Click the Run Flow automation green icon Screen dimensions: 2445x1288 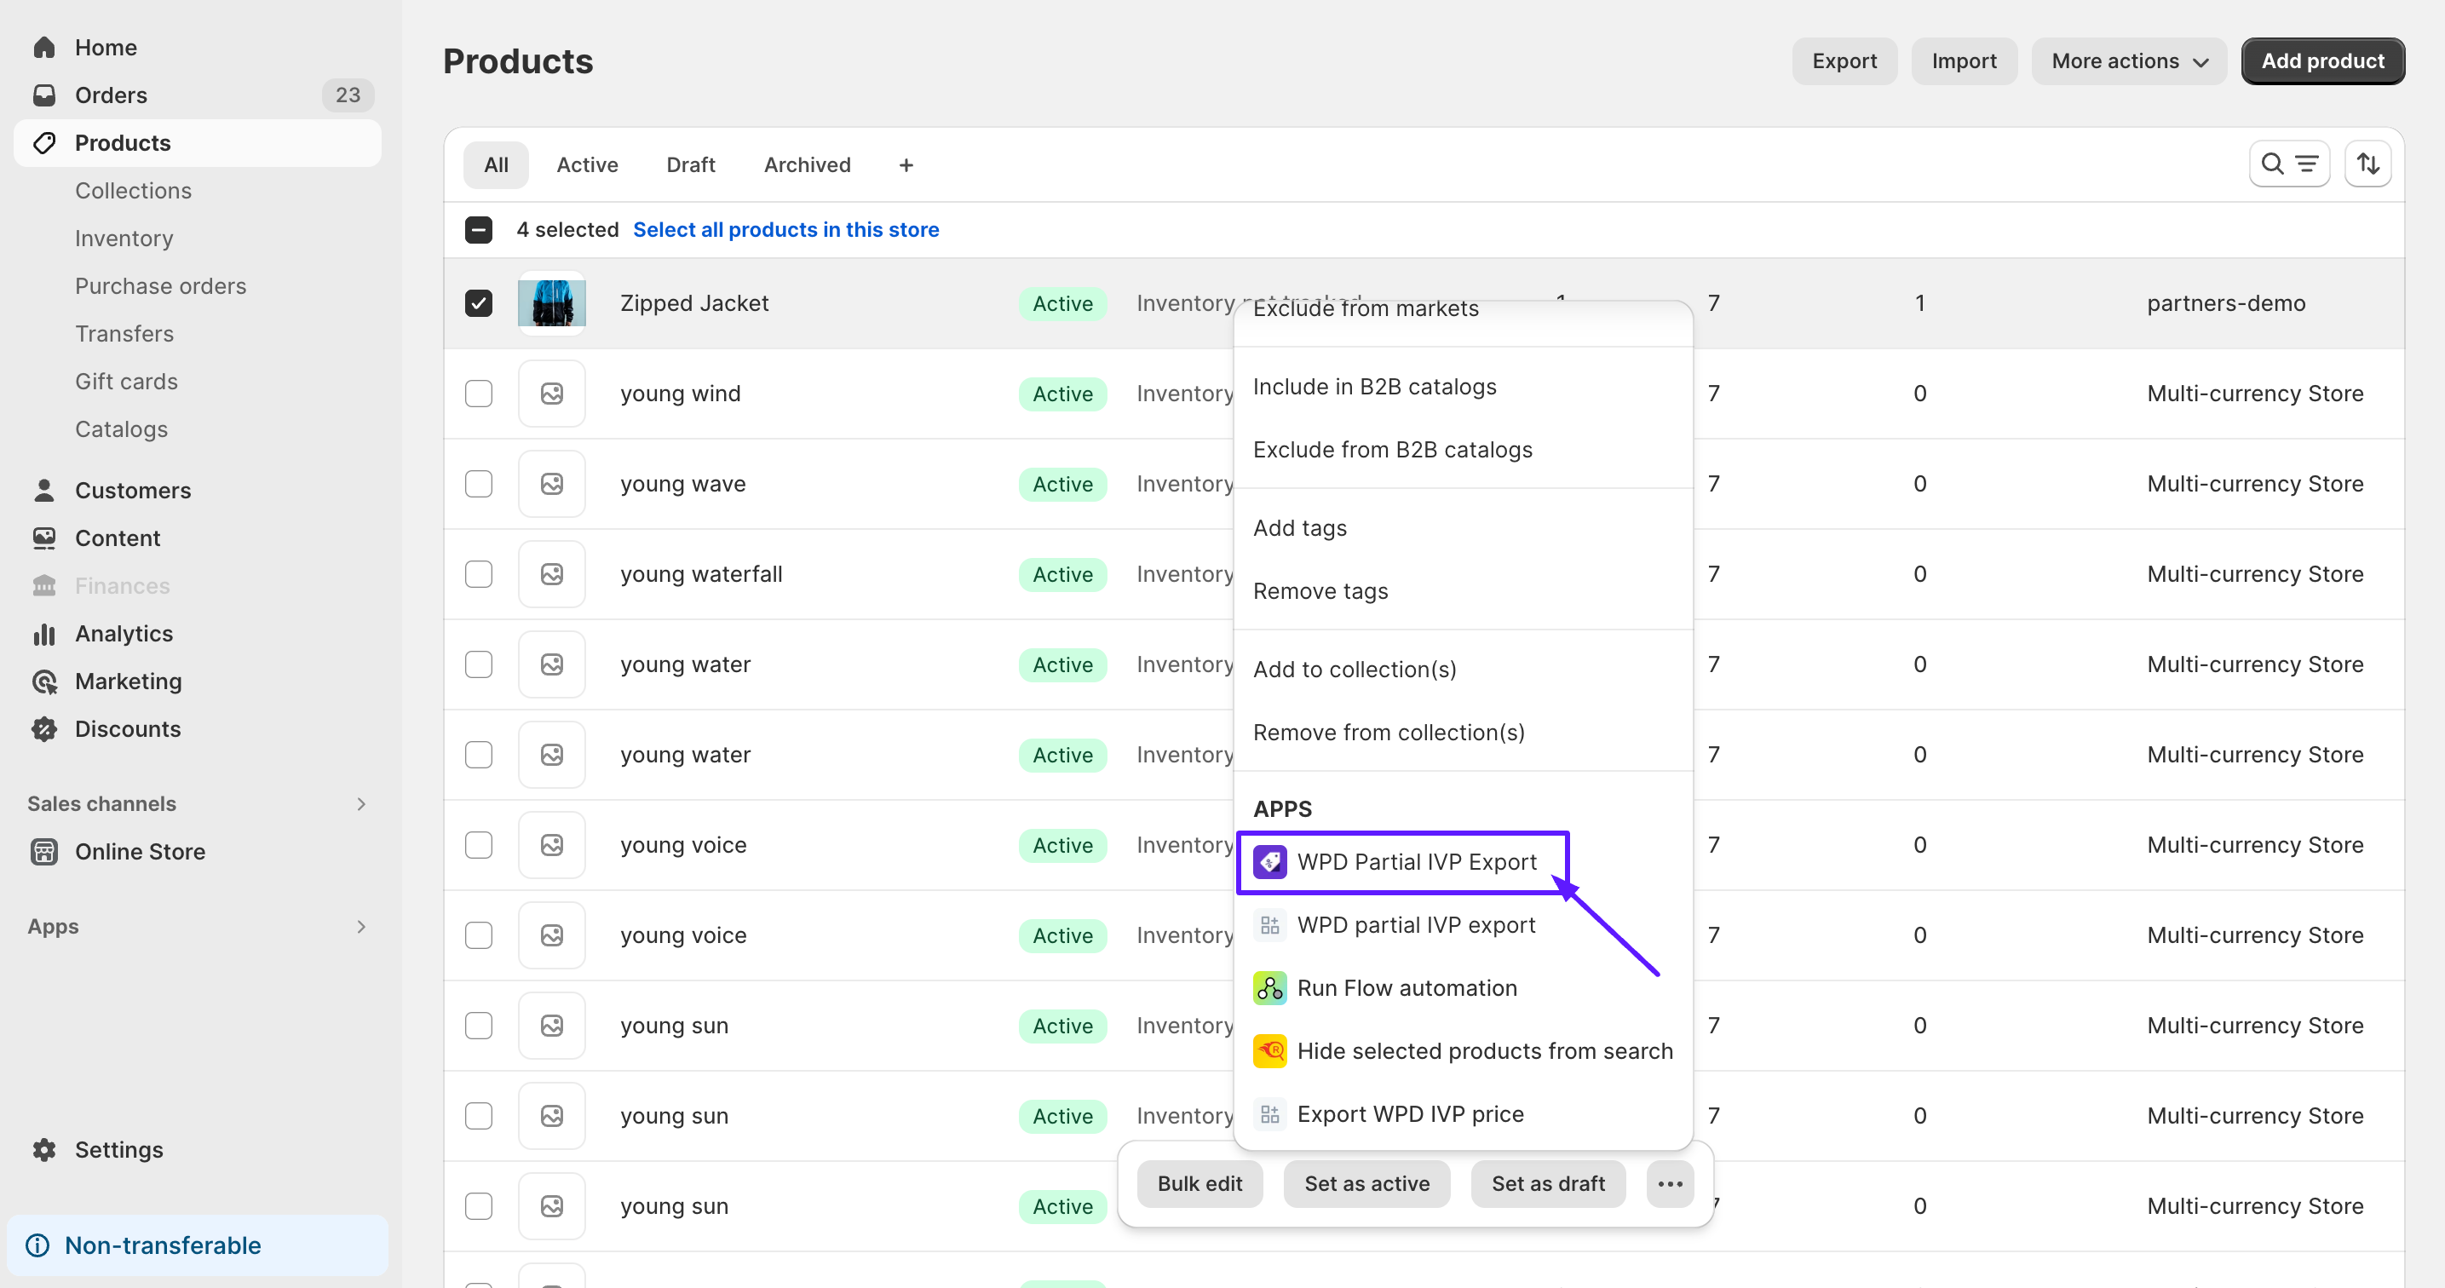pyautogui.click(x=1270, y=988)
